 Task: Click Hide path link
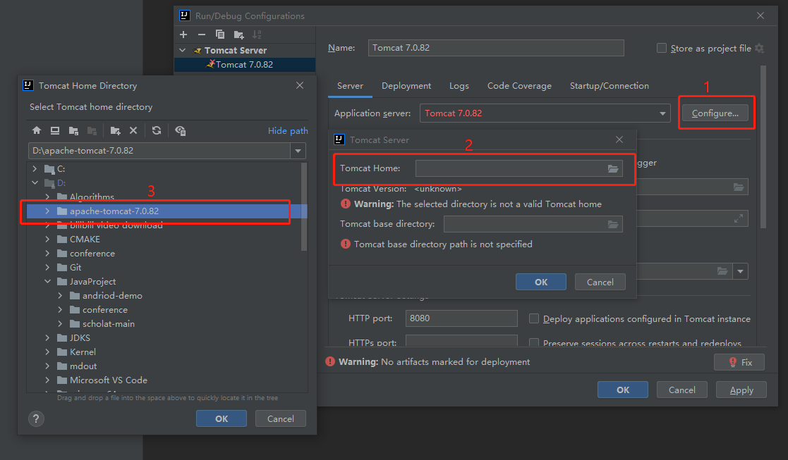[x=287, y=130]
